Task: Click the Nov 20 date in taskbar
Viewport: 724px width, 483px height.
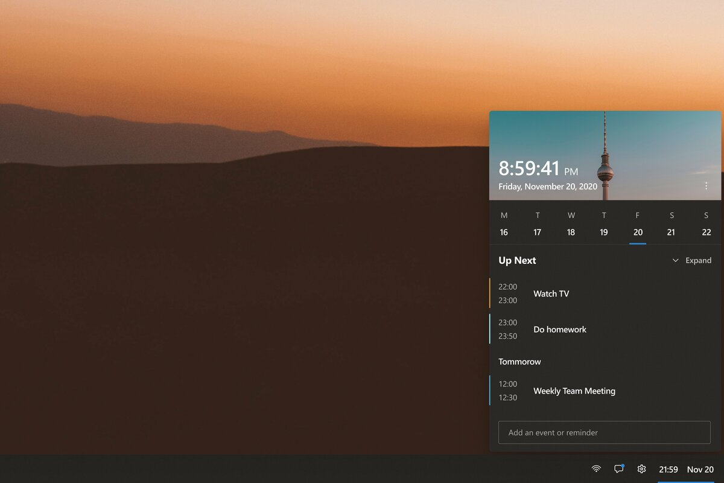Action: tap(700, 469)
